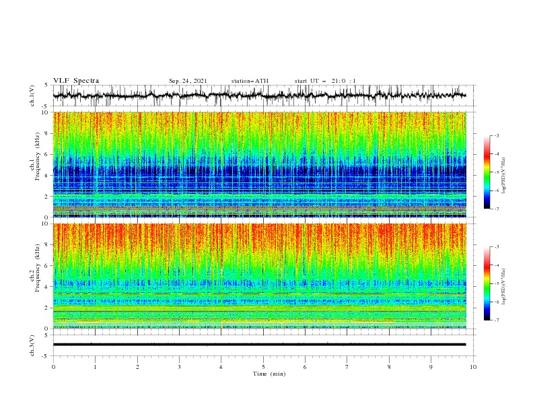Click the time axis tick label "7"
The width and height of the screenshot is (533, 412).
347,367
